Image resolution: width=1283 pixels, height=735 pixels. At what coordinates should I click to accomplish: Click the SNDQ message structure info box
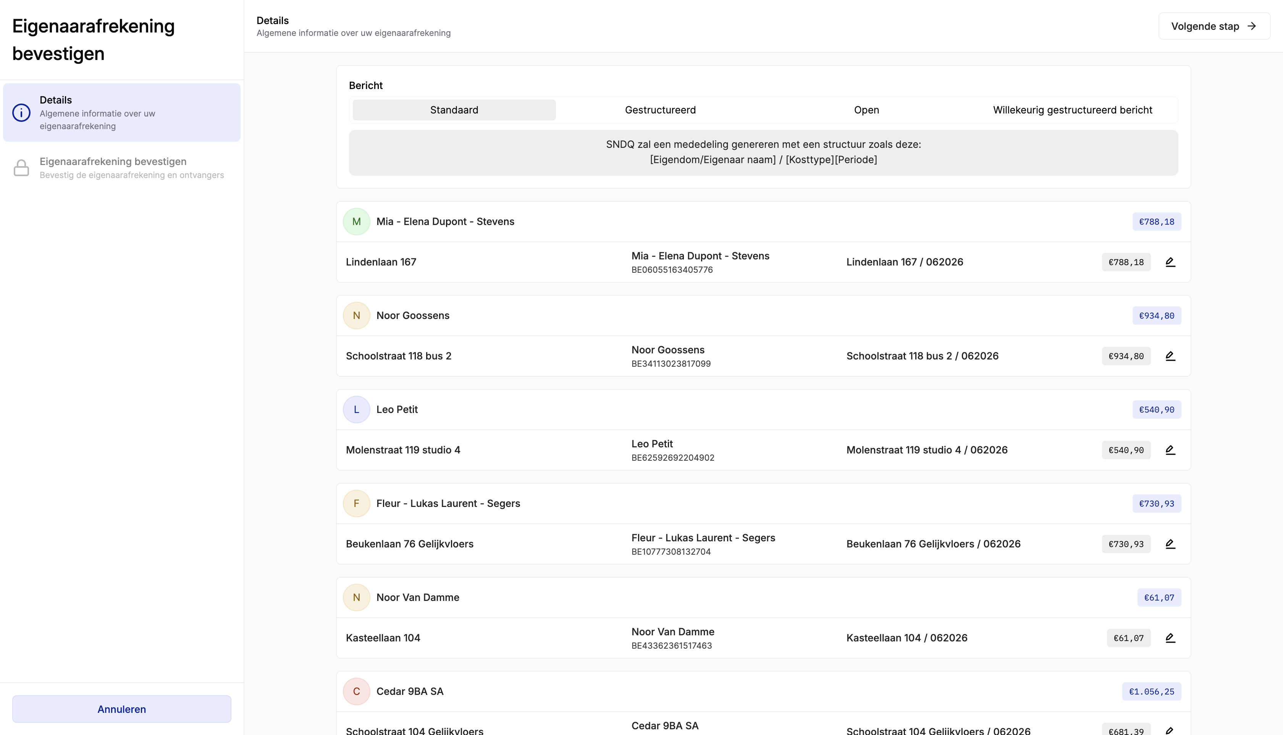(x=763, y=152)
